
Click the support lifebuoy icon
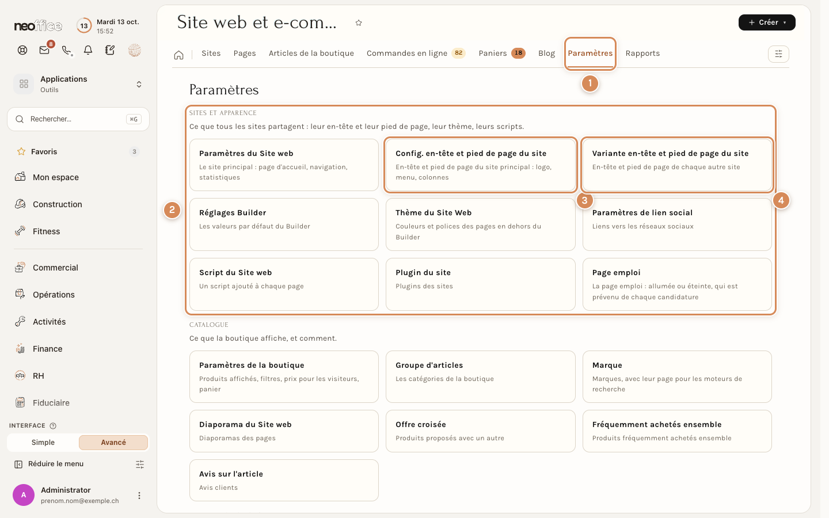22,50
